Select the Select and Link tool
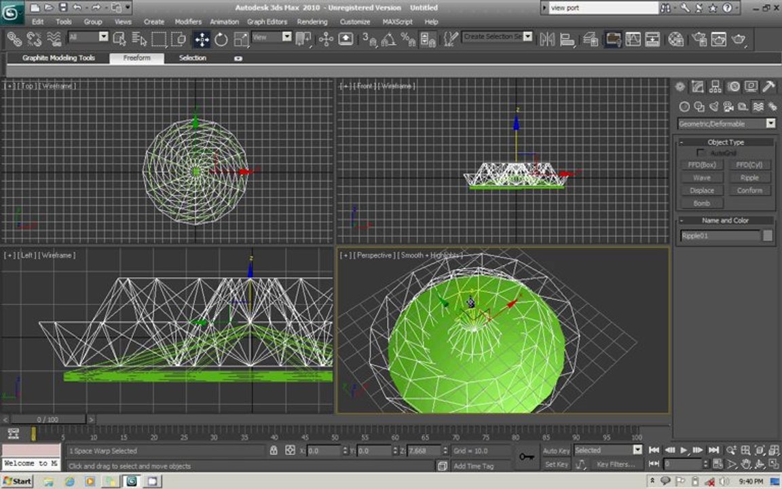782x489 pixels. pos(14,39)
